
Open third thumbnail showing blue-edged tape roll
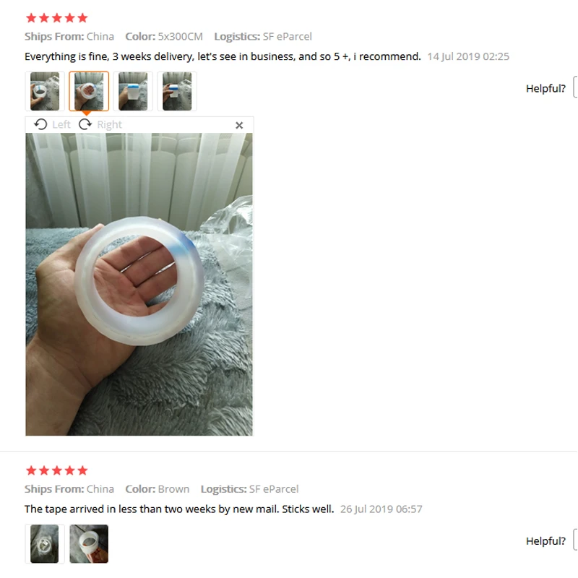[133, 92]
